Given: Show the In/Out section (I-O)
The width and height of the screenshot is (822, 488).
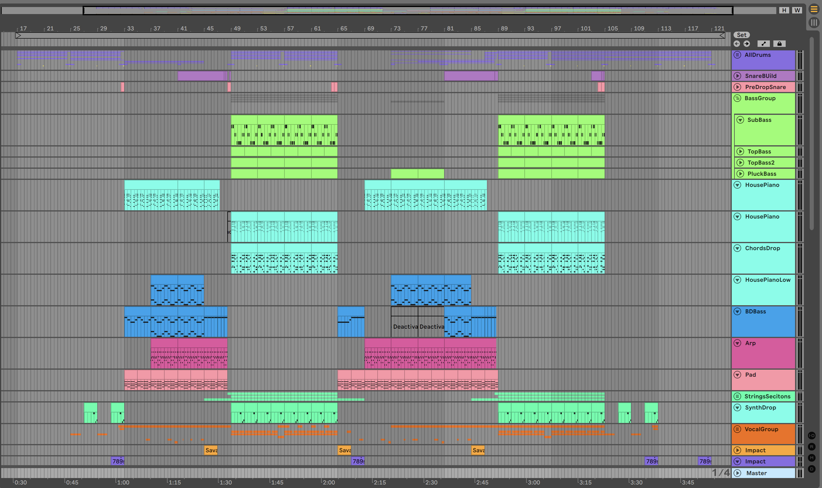Looking at the screenshot, I should tap(811, 435).
